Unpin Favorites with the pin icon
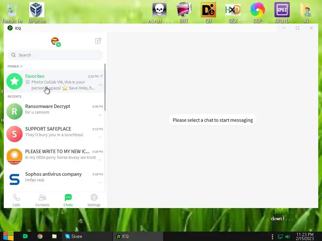Screen dimensions: 322x241 (x=101, y=76)
